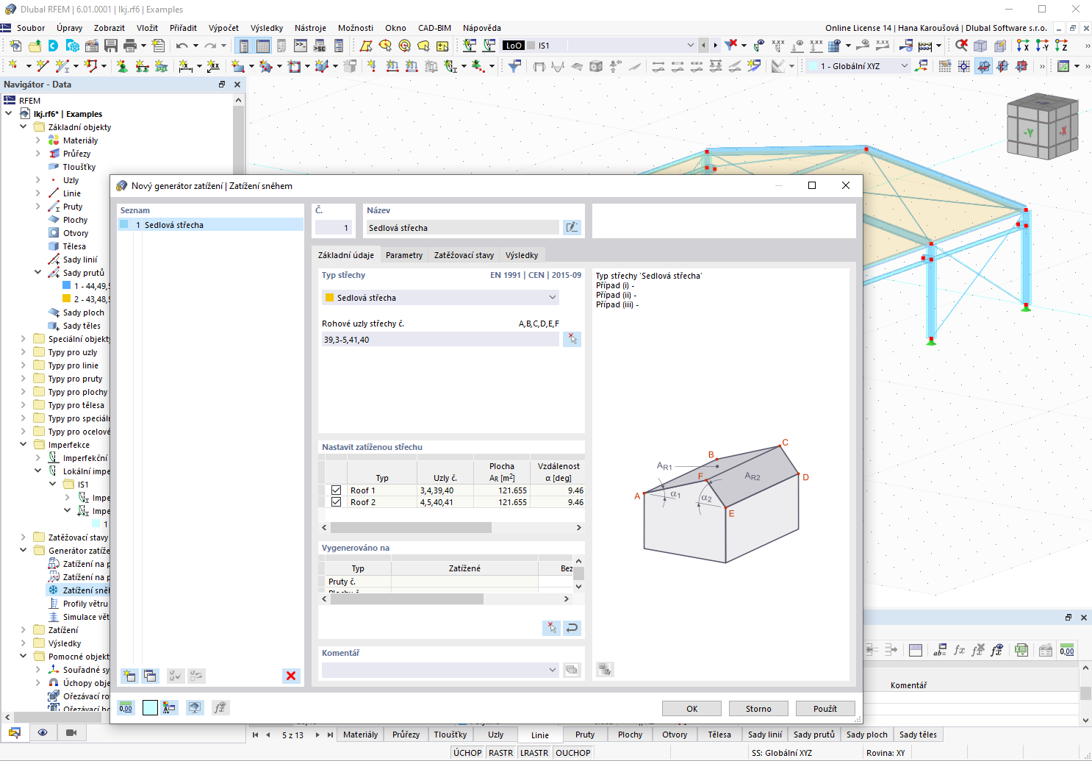1092x761 pixels.
Task: Click the Storno button
Action: (x=758, y=709)
